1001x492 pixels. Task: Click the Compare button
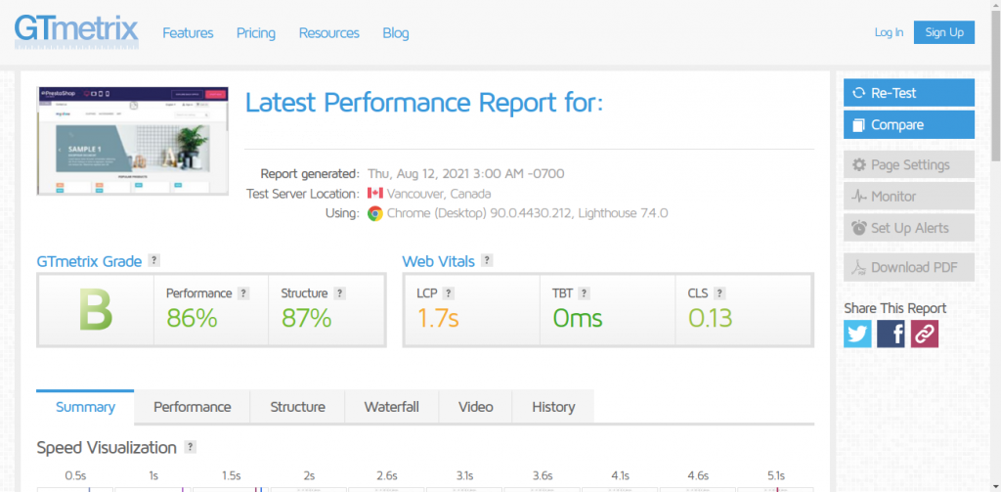coord(909,124)
